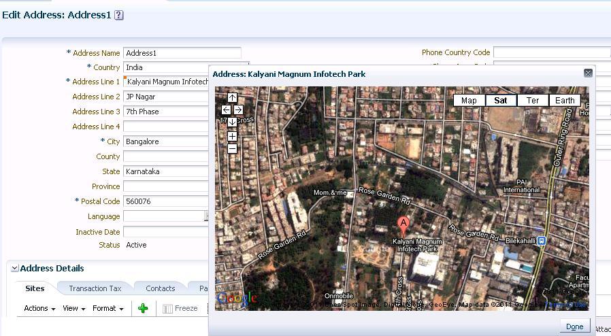The image size is (611, 336).
Task: Switch map view to Ter
Action: click(533, 101)
